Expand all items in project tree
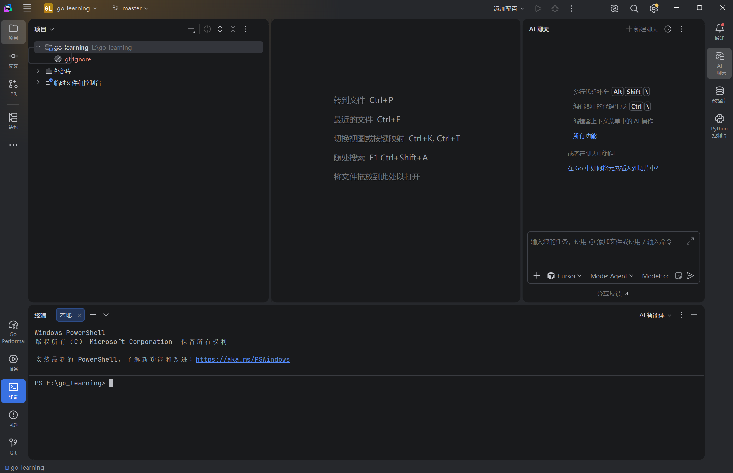 (x=220, y=29)
